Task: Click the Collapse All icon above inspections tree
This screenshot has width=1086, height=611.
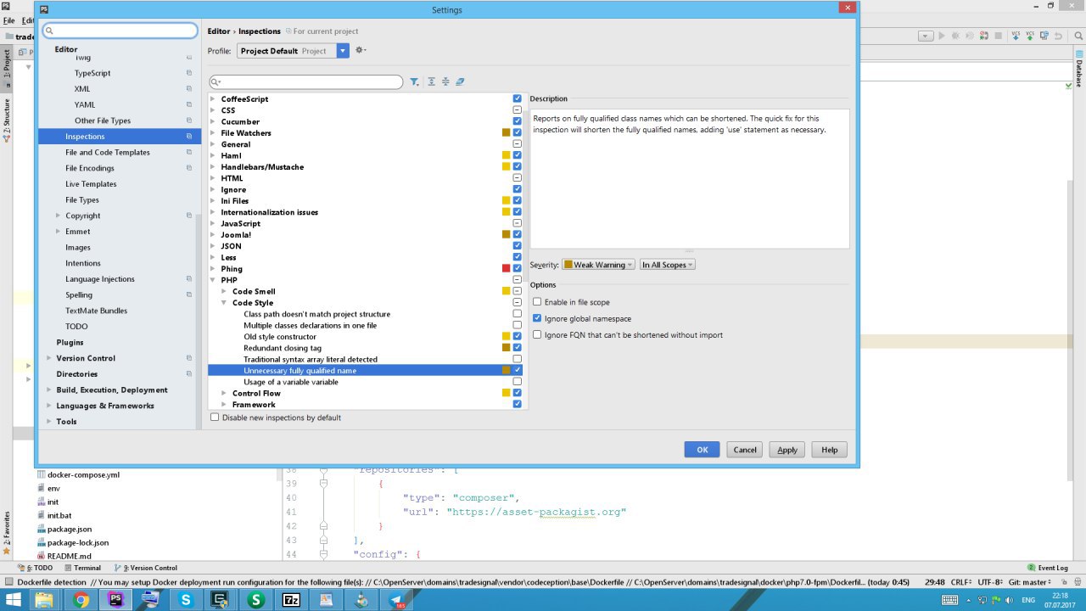Action: click(x=445, y=82)
